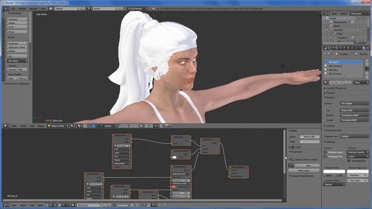Image resolution: width=372 pixels, height=209 pixels.
Task: Open the Displacement Default dropdown
Action: click(x=354, y=136)
